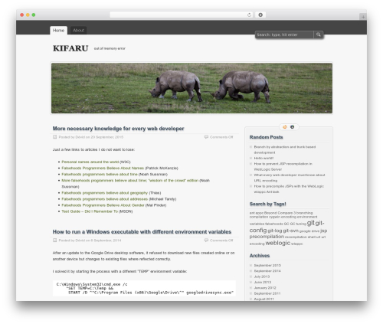The image size is (383, 324).
Task: Select the 'git-log' tag
Action: 275,231
